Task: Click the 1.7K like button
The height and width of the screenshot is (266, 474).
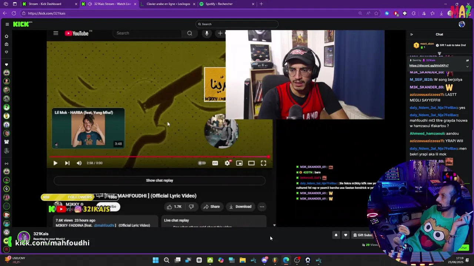Action: [x=174, y=207]
